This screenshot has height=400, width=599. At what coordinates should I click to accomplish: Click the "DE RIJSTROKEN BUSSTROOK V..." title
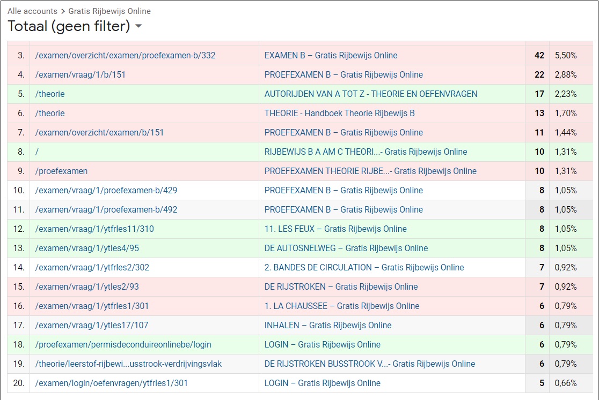370,364
